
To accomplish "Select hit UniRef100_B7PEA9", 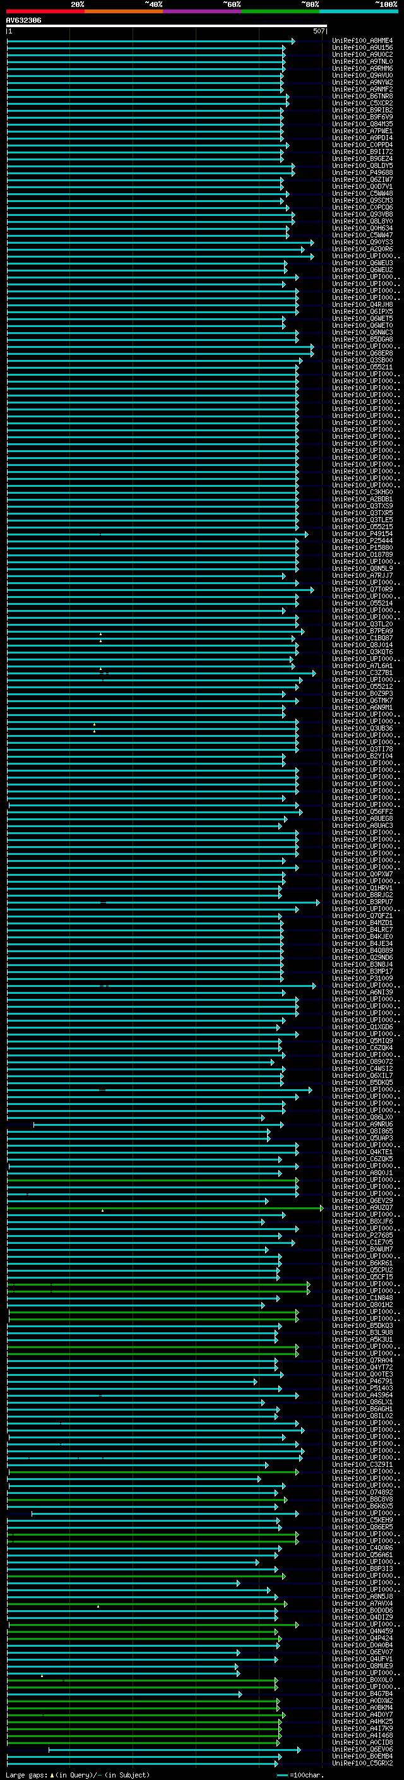I will [362, 631].
